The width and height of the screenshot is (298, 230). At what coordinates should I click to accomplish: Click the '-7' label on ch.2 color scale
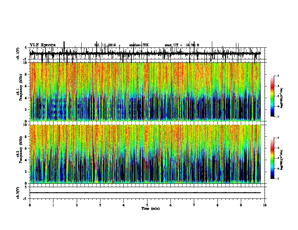tap(277, 179)
